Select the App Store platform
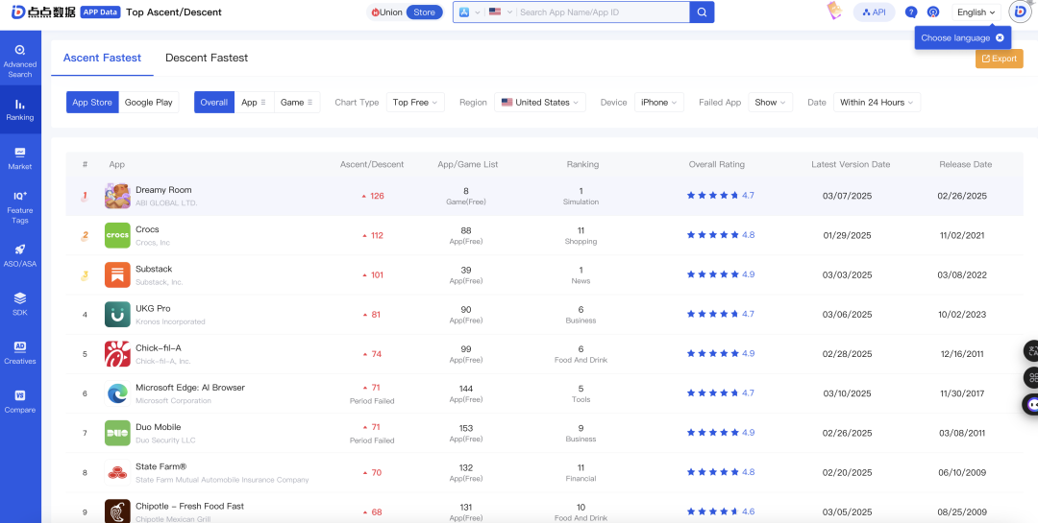 (92, 103)
